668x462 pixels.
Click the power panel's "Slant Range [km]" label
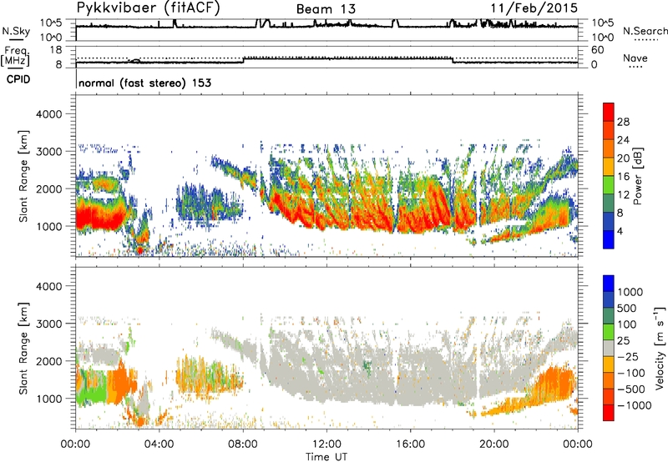(23, 176)
